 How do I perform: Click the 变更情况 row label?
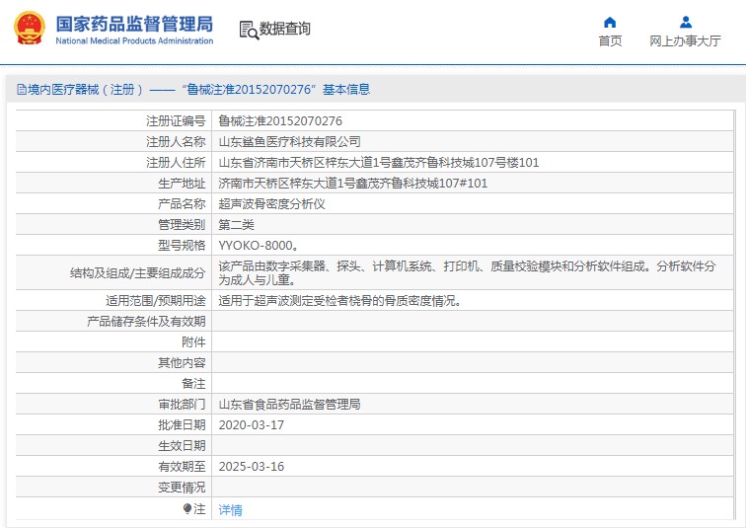(182, 488)
